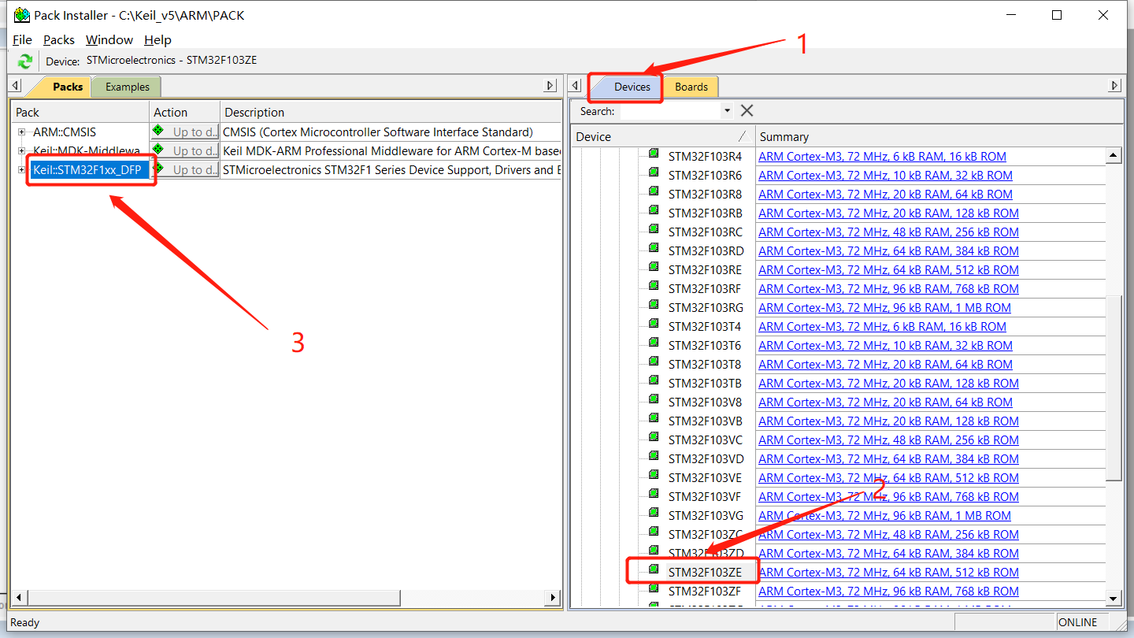Screen dimensions: 1134x638
Task: Open the File menu
Action: coord(22,39)
